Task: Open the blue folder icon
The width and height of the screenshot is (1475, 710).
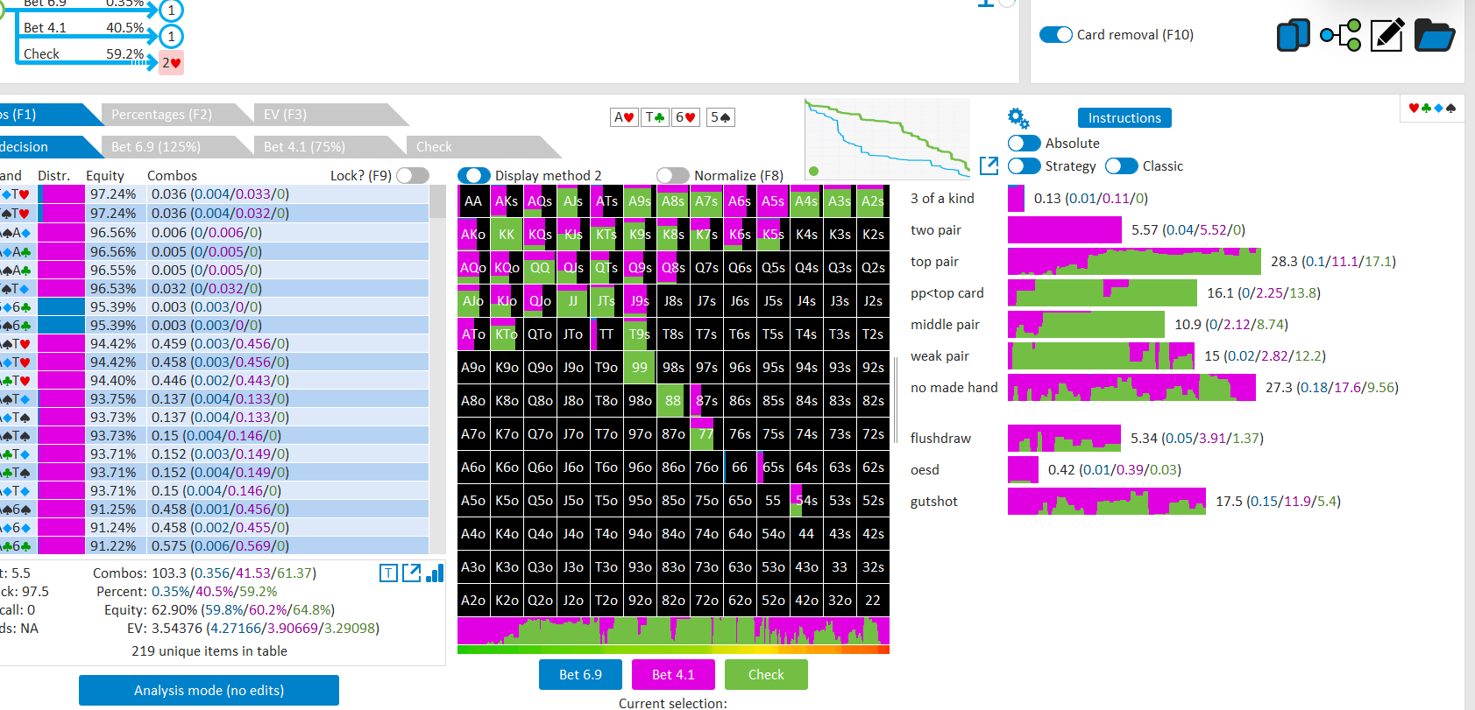Action: click(x=1434, y=35)
